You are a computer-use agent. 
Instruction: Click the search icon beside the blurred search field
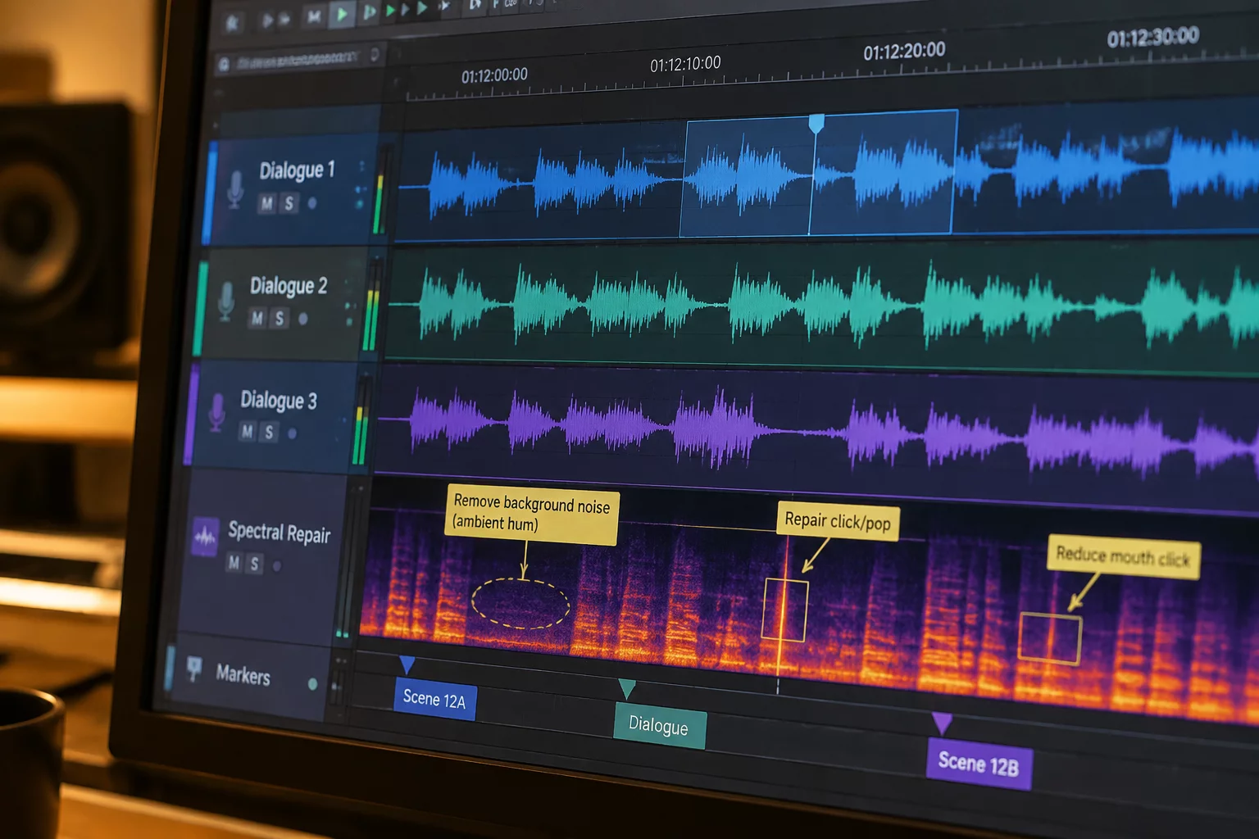tap(224, 64)
